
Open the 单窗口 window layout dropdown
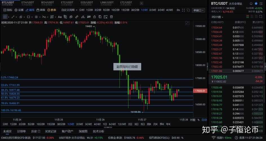click(199, 10)
